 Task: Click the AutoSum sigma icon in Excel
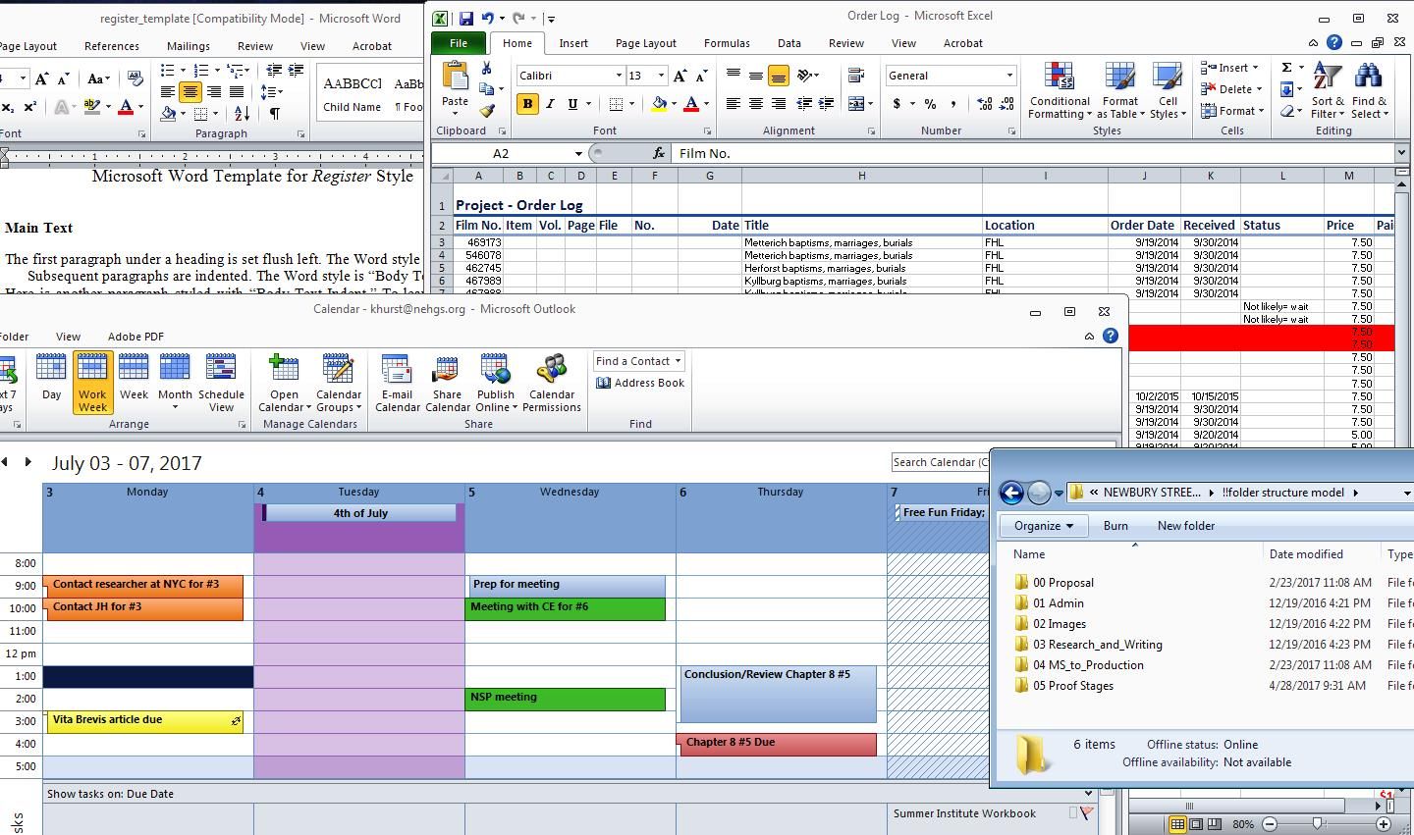(1286, 68)
